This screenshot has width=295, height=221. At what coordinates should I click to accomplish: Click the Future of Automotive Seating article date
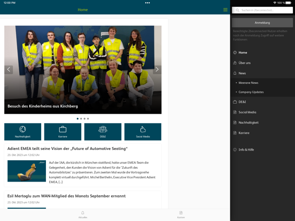[24, 155]
